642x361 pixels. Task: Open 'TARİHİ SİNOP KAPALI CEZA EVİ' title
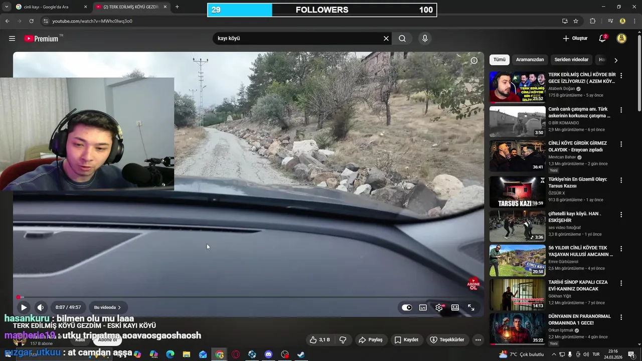[x=578, y=286]
